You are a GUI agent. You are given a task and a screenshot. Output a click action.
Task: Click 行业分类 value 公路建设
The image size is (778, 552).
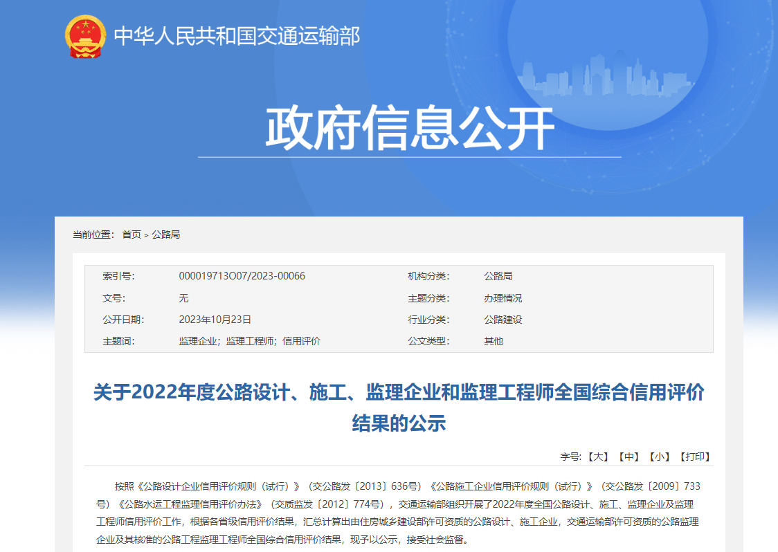click(503, 320)
